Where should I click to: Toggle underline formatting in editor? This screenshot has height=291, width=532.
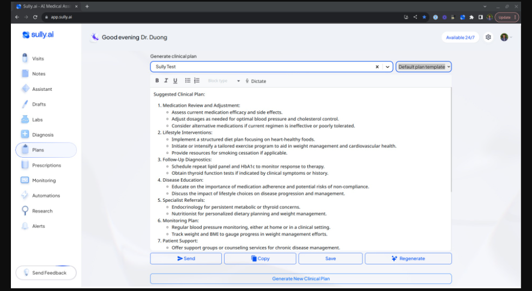click(x=175, y=81)
